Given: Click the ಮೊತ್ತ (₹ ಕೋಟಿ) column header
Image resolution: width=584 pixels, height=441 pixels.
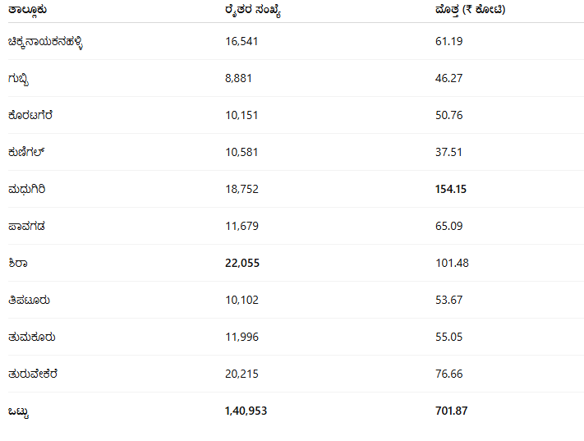Looking at the screenshot, I should 471,9.
